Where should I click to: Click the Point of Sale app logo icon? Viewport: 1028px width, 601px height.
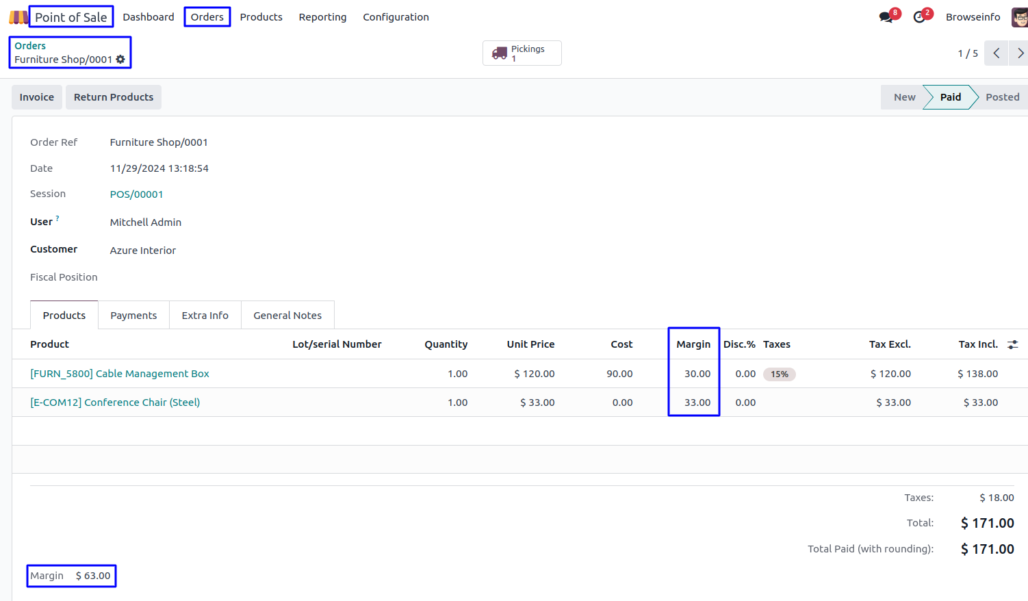pos(18,17)
